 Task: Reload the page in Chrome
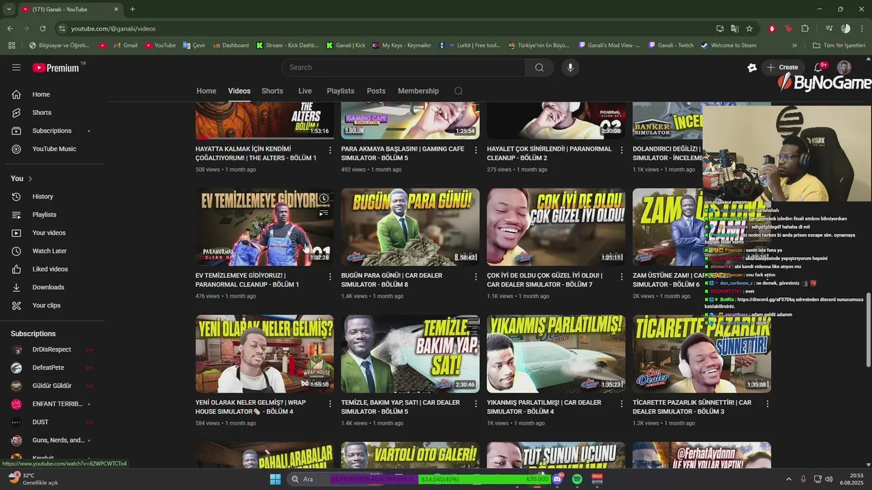point(42,29)
